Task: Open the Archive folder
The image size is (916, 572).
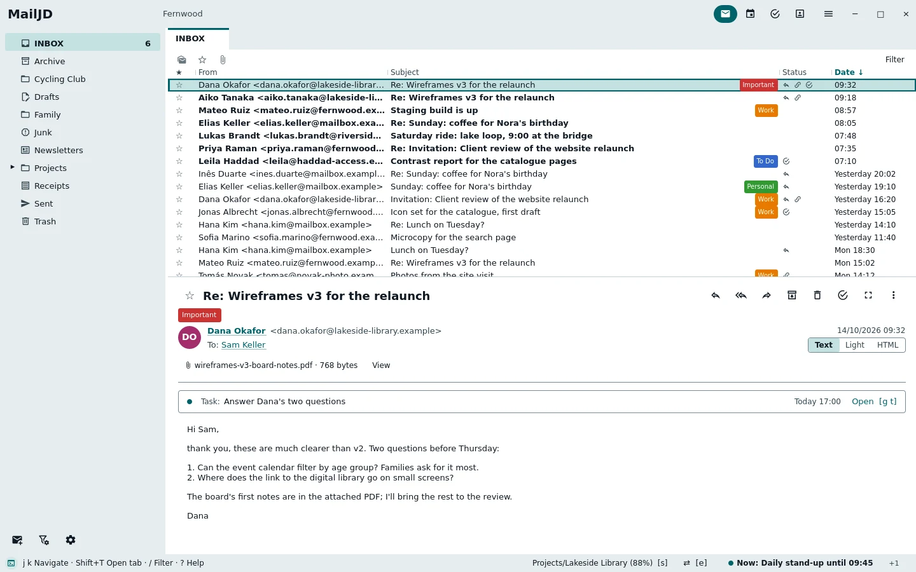Action: click(x=83, y=61)
